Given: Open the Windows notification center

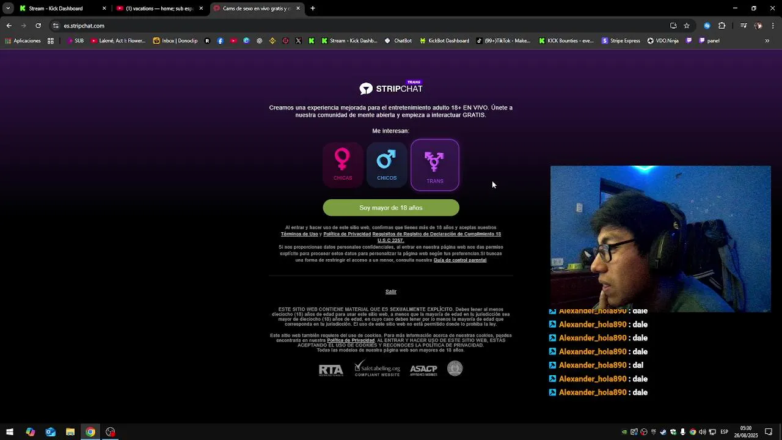Looking at the screenshot, I should tap(769, 432).
